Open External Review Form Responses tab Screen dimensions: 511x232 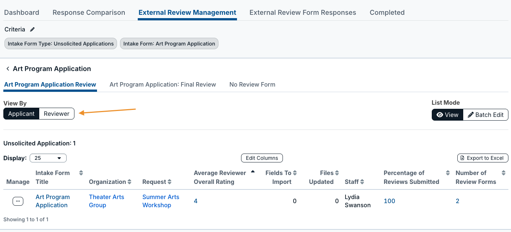tap(303, 13)
